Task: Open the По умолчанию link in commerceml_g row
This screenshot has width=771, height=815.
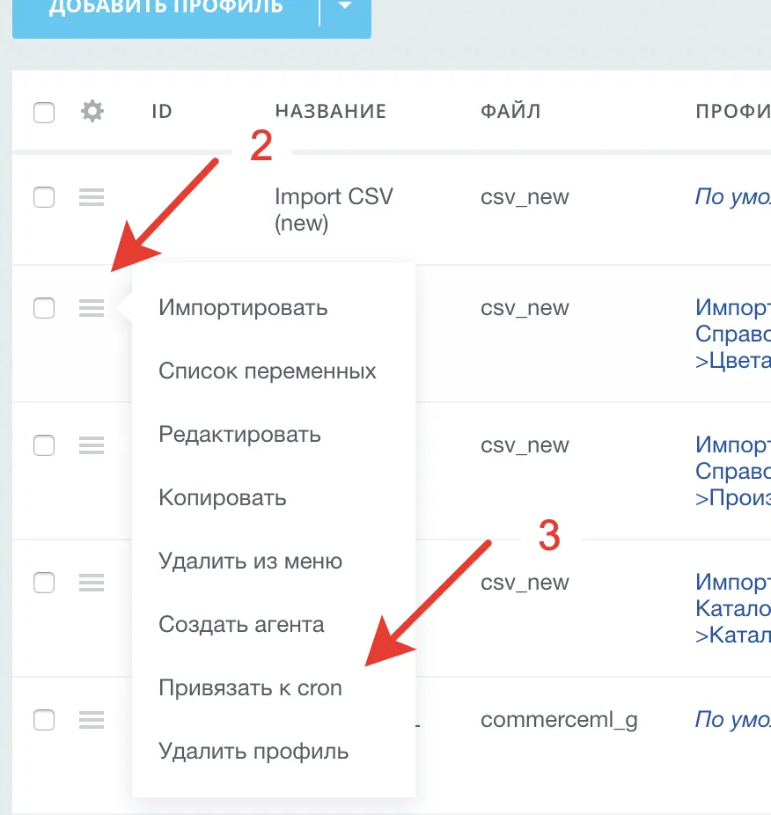Action: click(732, 719)
